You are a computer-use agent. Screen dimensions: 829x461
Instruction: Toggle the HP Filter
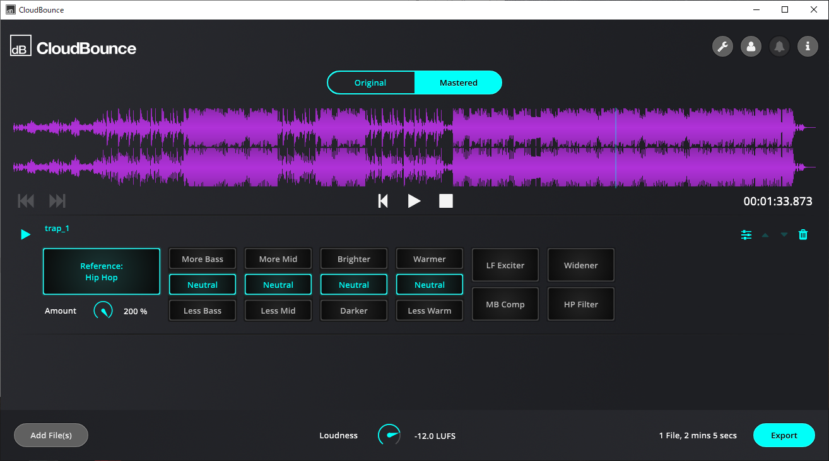[581, 304]
